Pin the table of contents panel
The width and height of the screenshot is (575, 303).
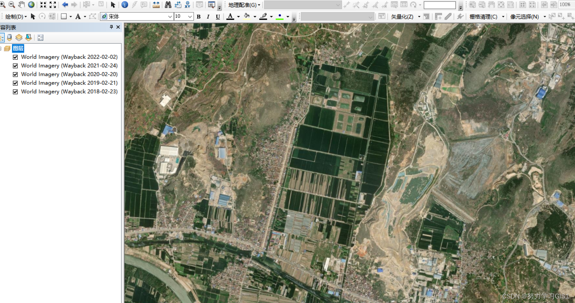[111, 27]
